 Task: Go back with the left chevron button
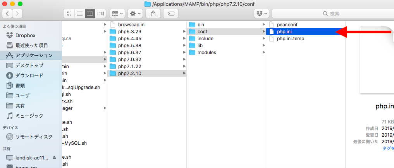7,13
